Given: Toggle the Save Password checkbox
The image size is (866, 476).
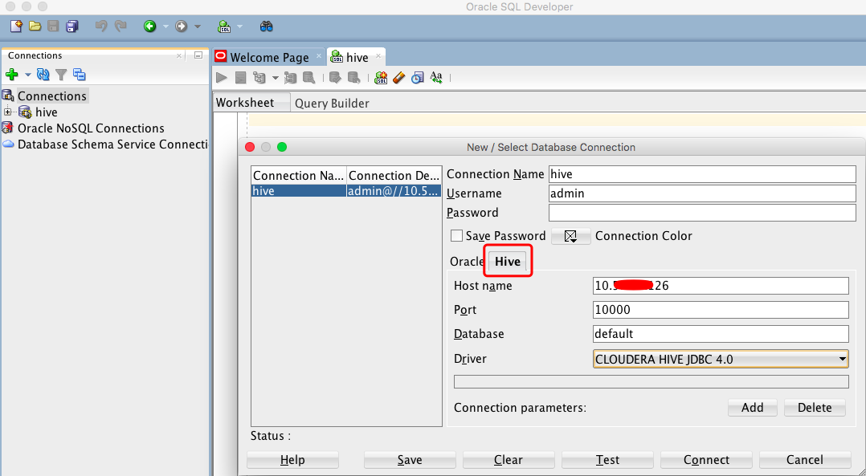Looking at the screenshot, I should [x=456, y=236].
